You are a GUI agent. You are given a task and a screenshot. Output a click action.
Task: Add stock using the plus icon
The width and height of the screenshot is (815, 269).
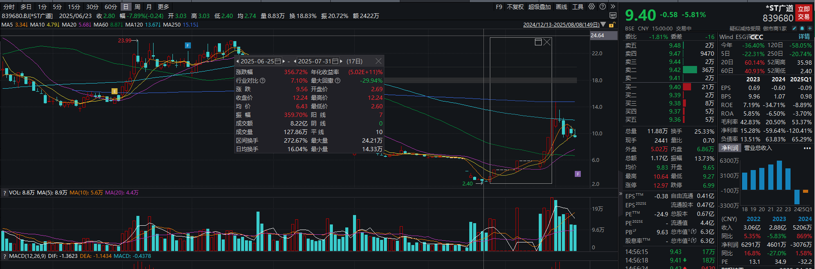pos(809,28)
